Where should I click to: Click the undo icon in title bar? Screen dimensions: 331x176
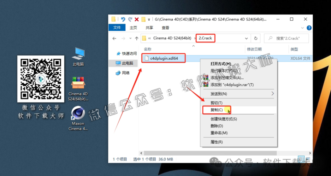tap(123, 19)
